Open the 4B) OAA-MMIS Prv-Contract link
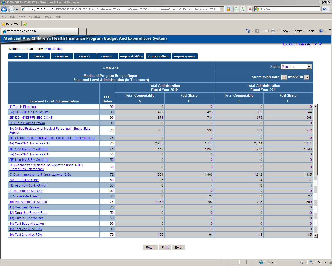The width and height of the screenshot is (332, 266). click(29, 149)
